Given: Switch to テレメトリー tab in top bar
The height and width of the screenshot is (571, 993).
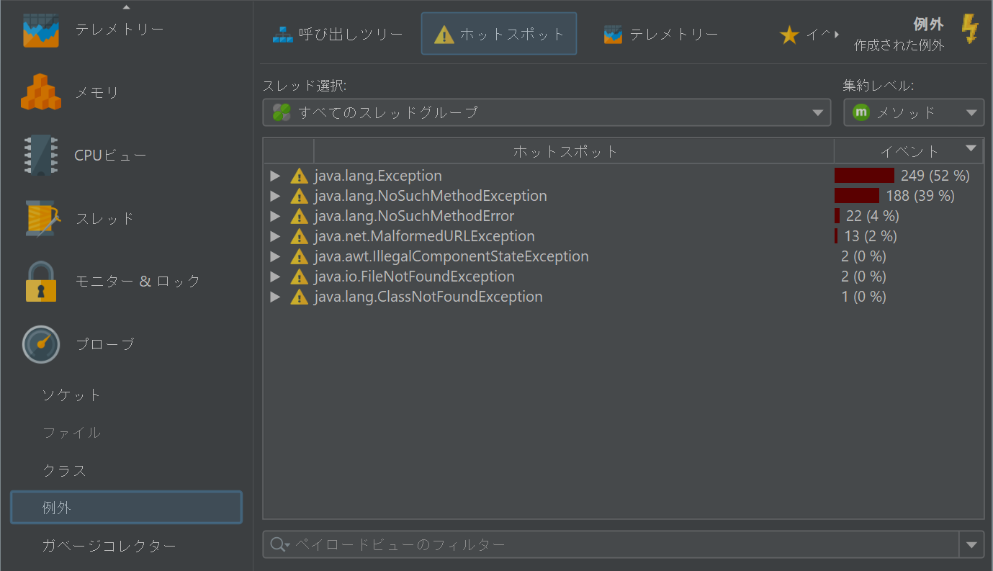Looking at the screenshot, I should point(661,34).
